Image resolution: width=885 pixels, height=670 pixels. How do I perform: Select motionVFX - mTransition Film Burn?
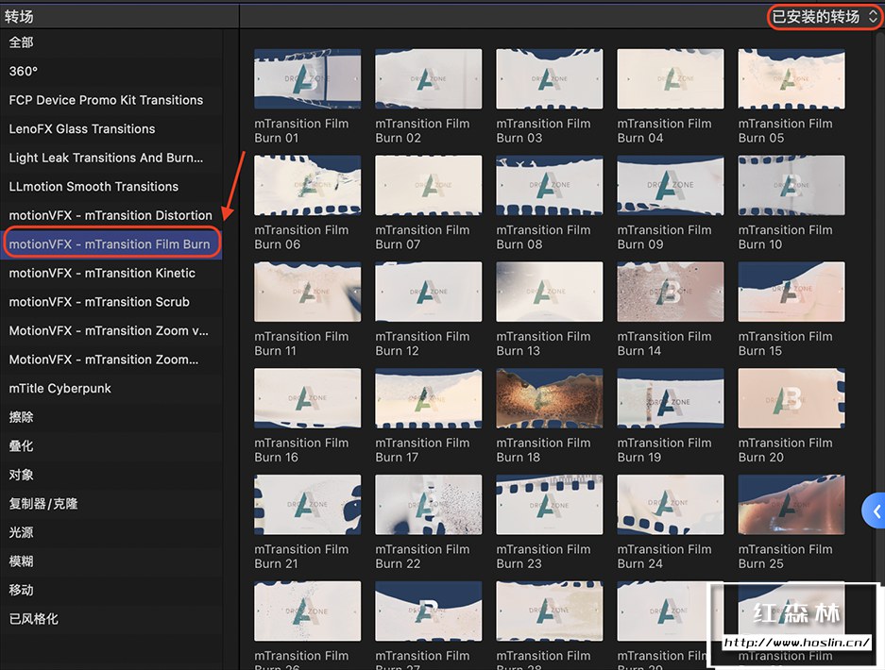click(111, 243)
